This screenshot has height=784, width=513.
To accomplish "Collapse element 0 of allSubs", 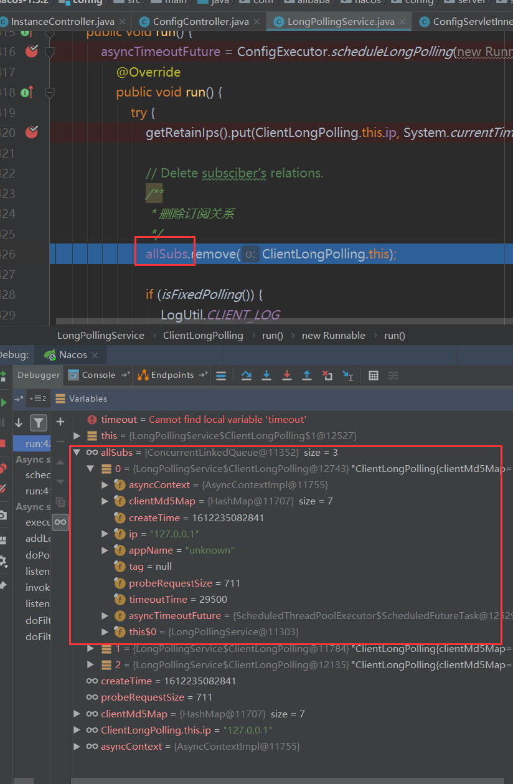I will [x=90, y=469].
